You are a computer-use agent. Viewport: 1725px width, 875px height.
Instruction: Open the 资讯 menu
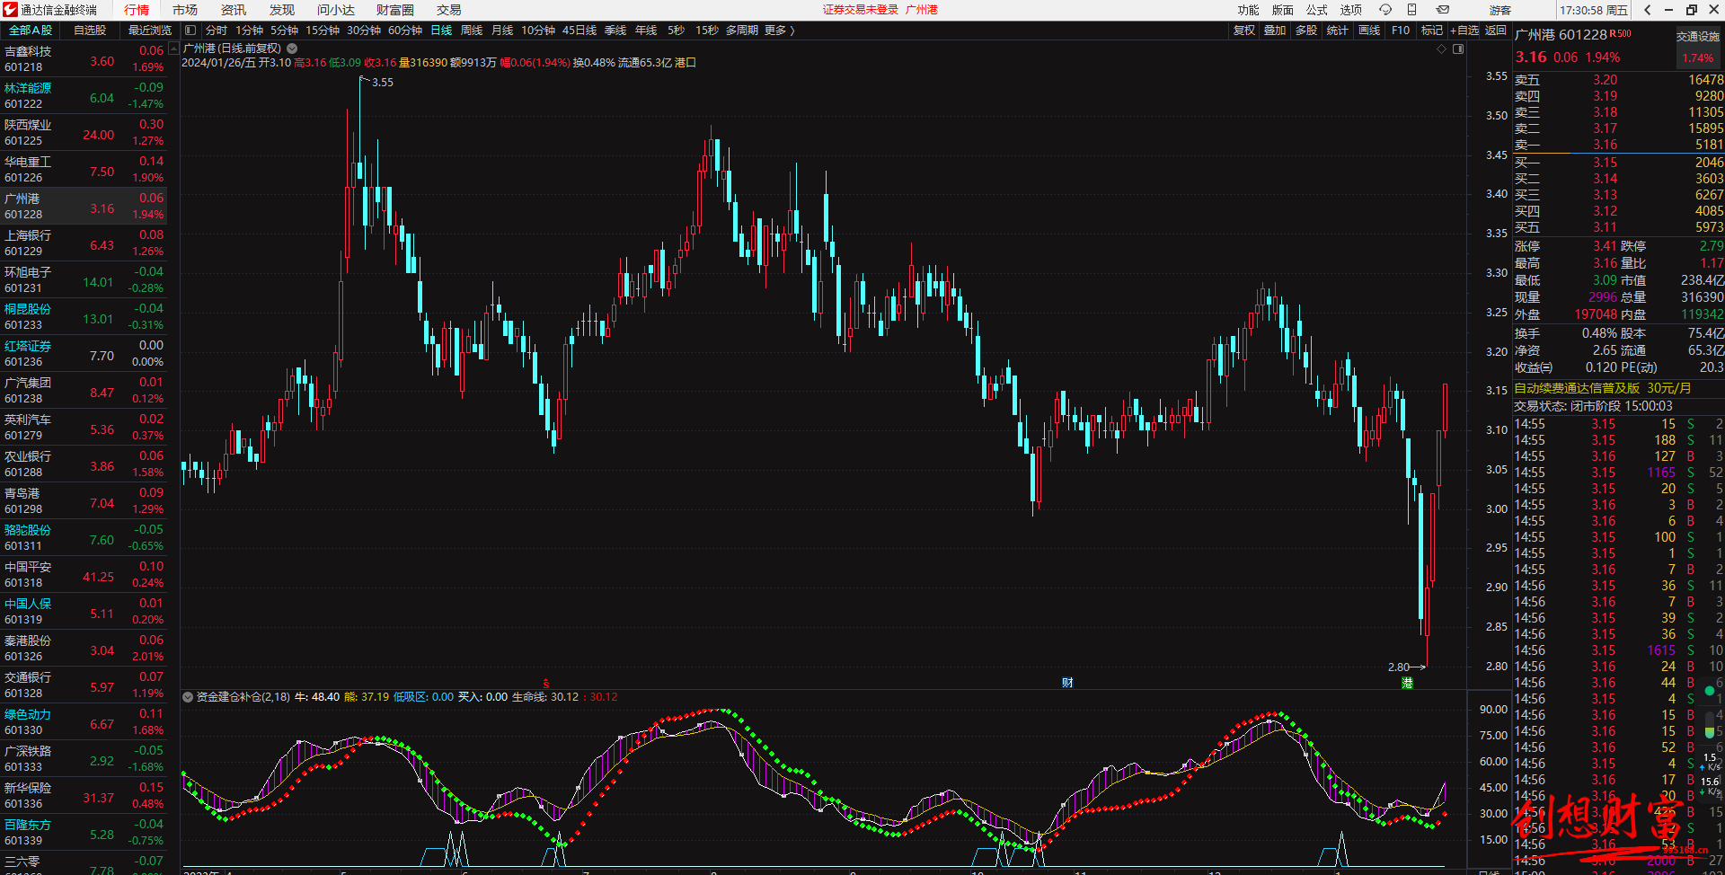(x=234, y=10)
